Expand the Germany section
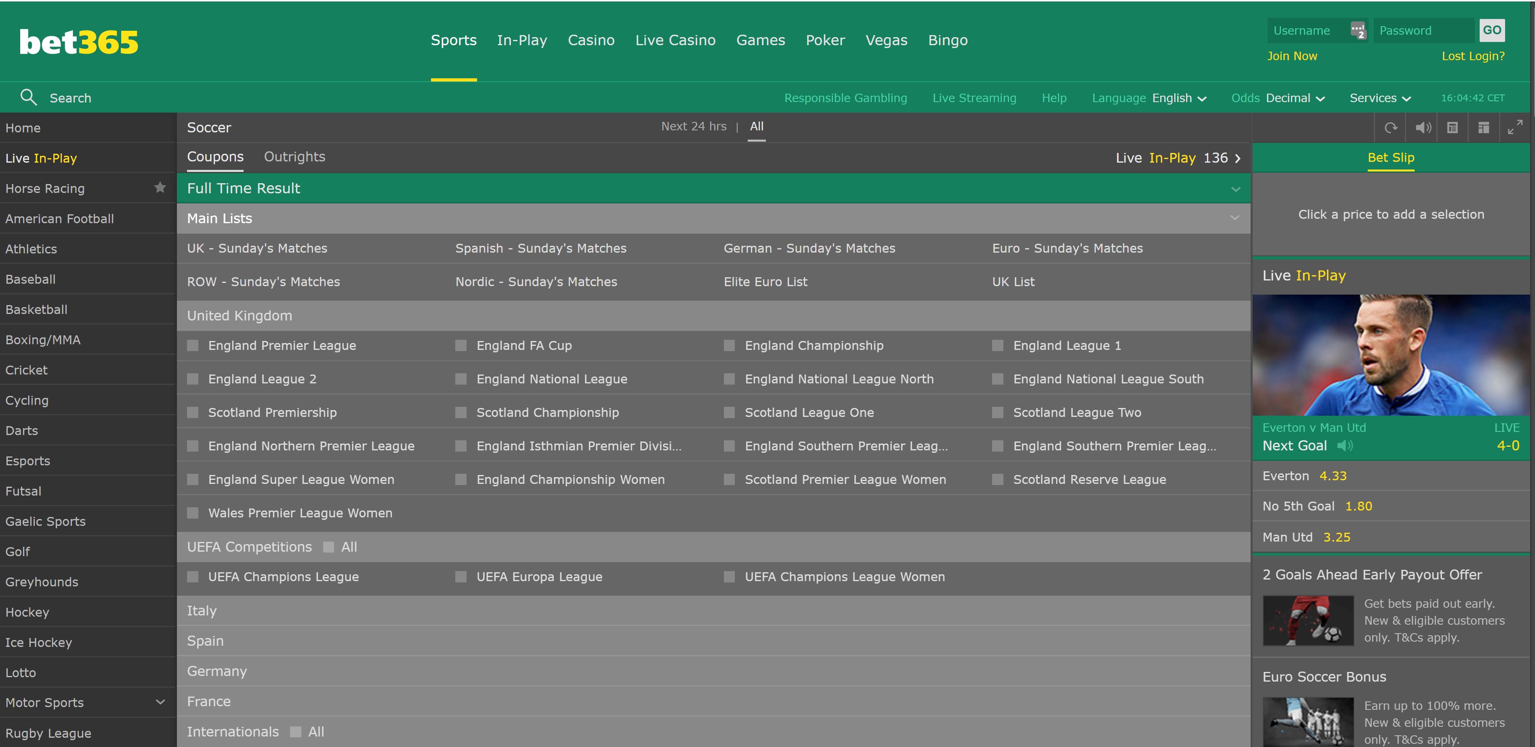The width and height of the screenshot is (1535, 747). pos(713,672)
